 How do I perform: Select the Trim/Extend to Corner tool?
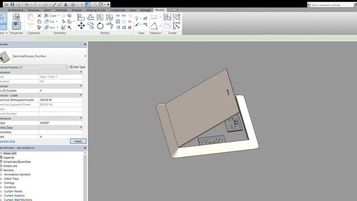(109, 26)
